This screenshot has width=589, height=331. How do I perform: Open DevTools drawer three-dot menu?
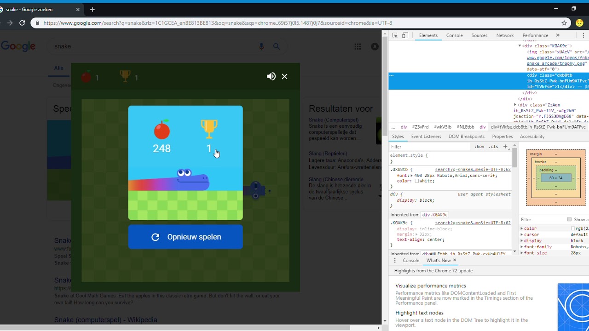394,260
